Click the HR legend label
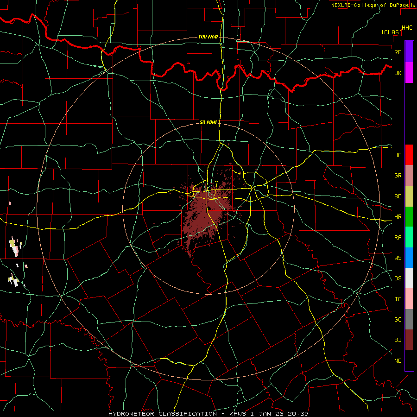417x417 pixels. point(398,217)
